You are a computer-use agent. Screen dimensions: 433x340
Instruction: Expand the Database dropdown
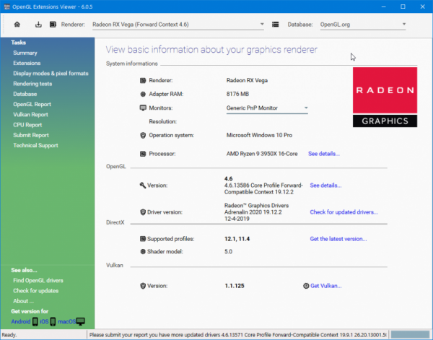tap(404, 25)
